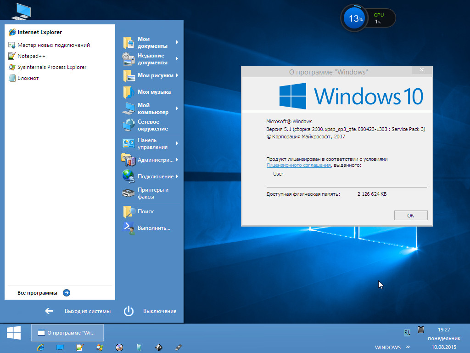Click the power icon for Выключение

[129, 311]
